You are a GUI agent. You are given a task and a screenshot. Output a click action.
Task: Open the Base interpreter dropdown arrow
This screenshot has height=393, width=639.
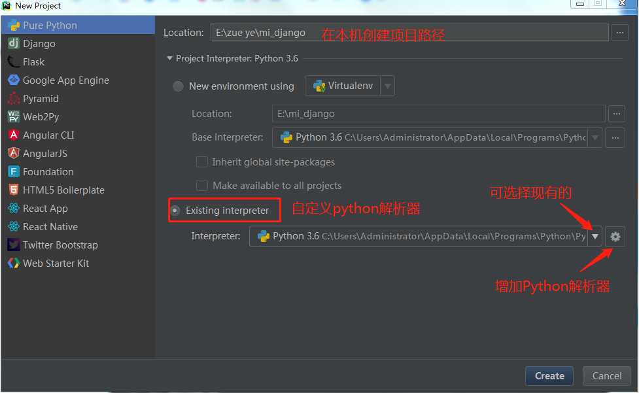(x=595, y=138)
